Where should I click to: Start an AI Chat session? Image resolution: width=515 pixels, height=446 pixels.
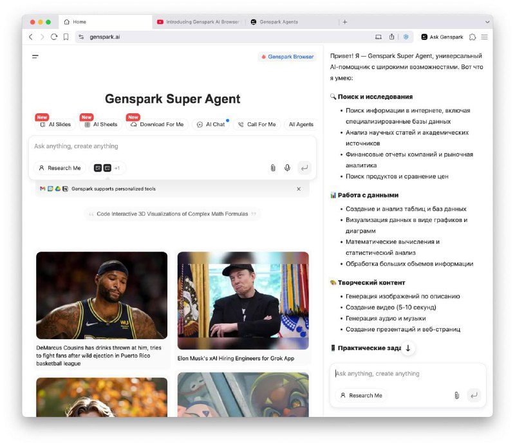pos(211,124)
